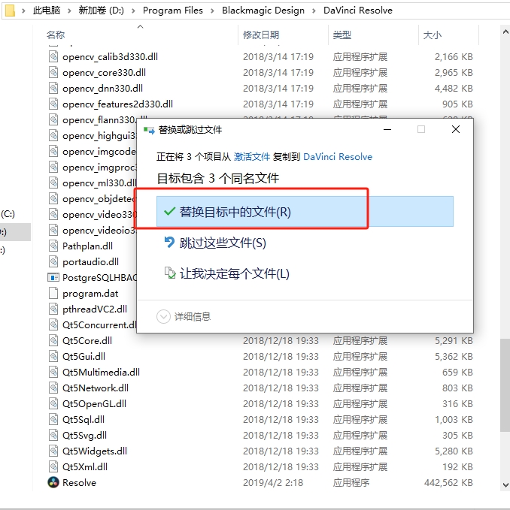Screen dimensions: 510x510
Task: Open the DaVinci Resolve destination link
Action: point(337,157)
